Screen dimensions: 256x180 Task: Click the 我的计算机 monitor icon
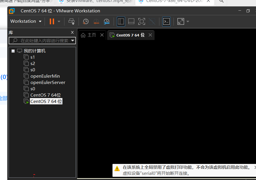point(20,51)
